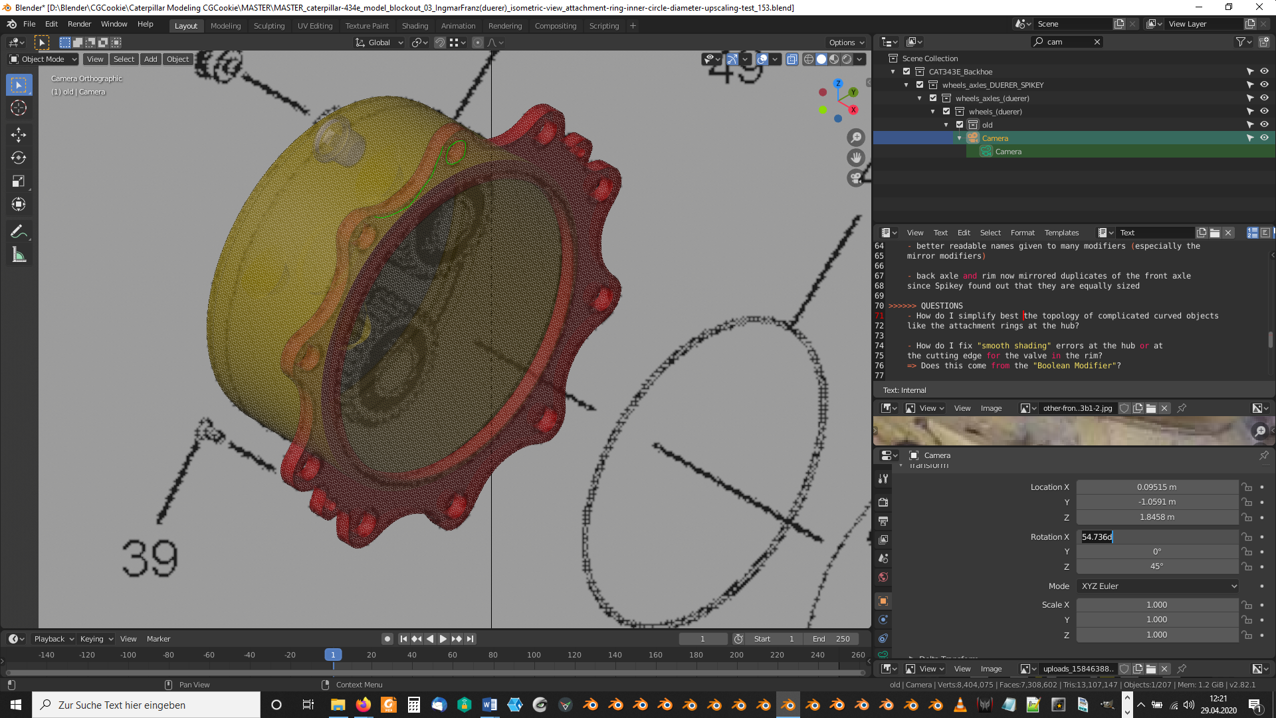Screen dimensions: 1276x718
Task: Click the Rotation Z value field
Action: point(1156,567)
